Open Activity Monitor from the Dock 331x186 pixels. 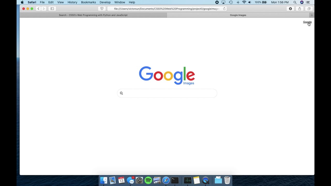pos(188,180)
